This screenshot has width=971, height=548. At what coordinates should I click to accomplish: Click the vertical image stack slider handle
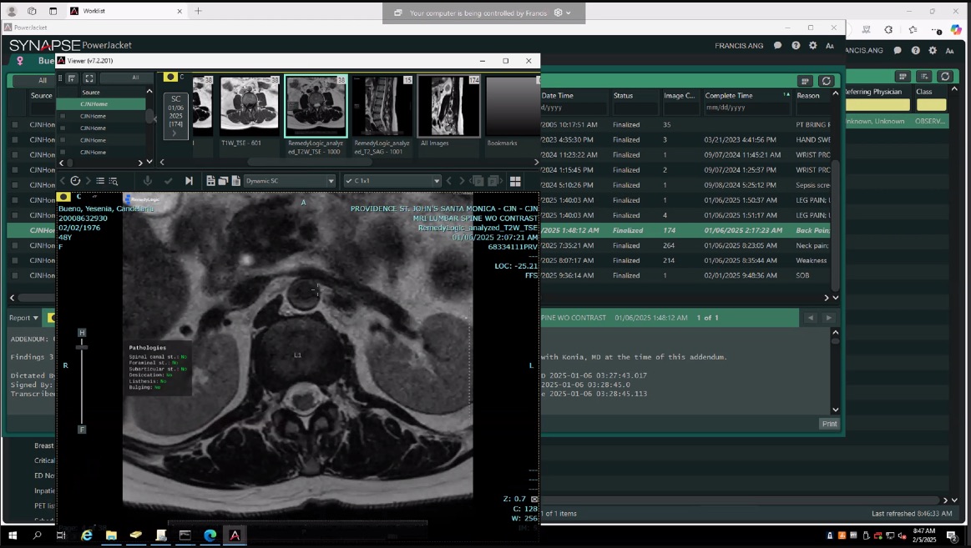pyautogui.click(x=82, y=347)
